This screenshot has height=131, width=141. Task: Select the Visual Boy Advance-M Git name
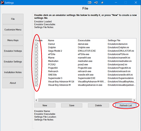(61, 82)
